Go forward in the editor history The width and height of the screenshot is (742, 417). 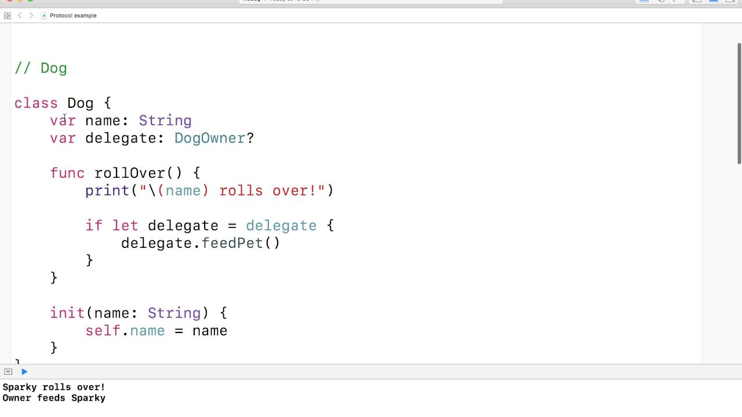point(31,16)
